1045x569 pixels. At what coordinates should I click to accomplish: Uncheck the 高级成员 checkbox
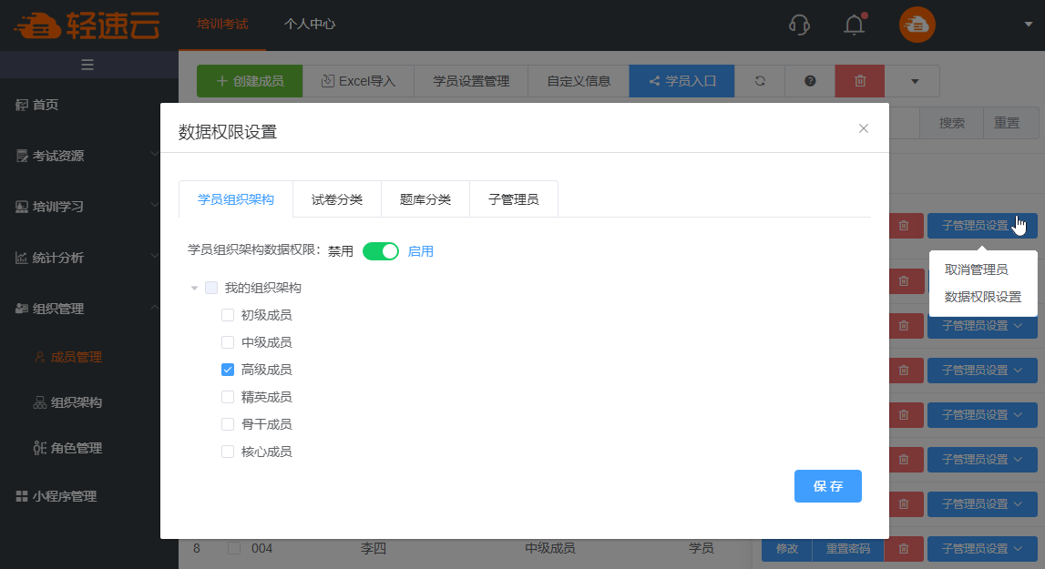click(228, 370)
